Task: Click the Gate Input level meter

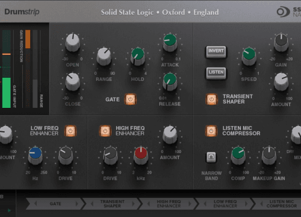Action: point(7,69)
